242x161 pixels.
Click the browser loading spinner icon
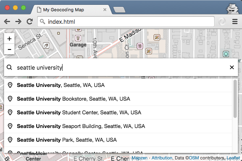tap(222, 22)
